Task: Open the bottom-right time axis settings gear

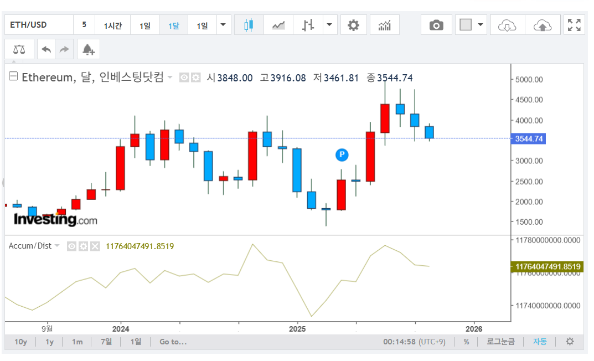Action: pos(570,342)
